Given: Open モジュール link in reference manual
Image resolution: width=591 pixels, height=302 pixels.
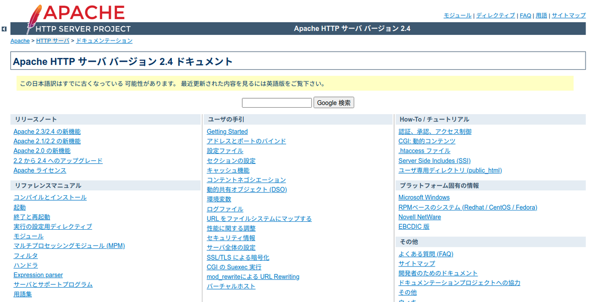Looking at the screenshot, I should (x=29, y=237).
